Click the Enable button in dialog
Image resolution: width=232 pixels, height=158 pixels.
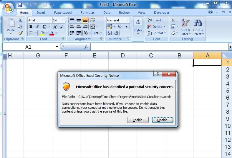[138, 120]
